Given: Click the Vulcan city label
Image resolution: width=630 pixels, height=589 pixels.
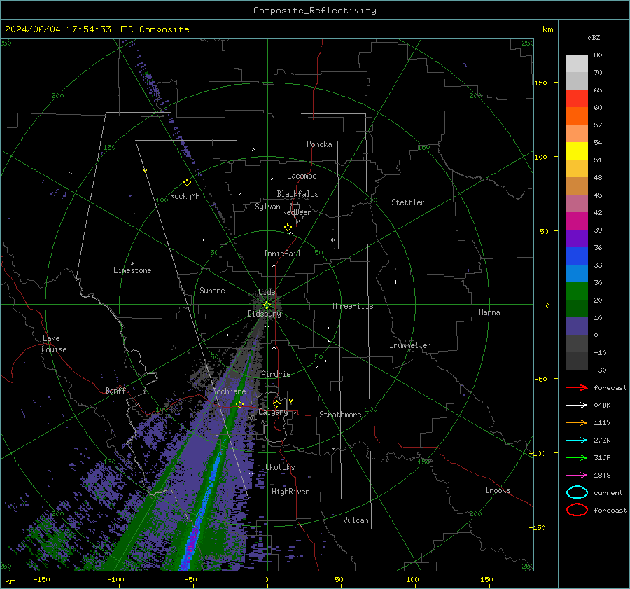Looking at the screenshot, I should [356, 520].
